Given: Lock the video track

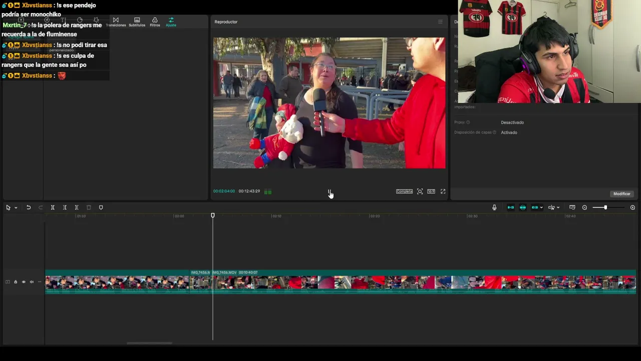Looking at the screenshot, I should pos(16,282).
